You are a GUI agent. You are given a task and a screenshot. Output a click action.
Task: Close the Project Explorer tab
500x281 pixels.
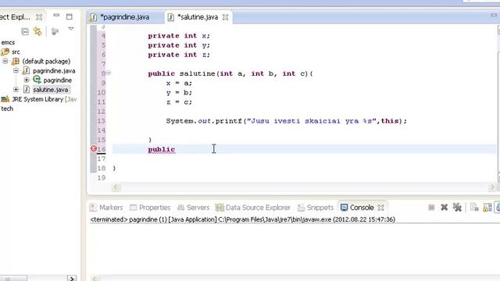point(39,17)
